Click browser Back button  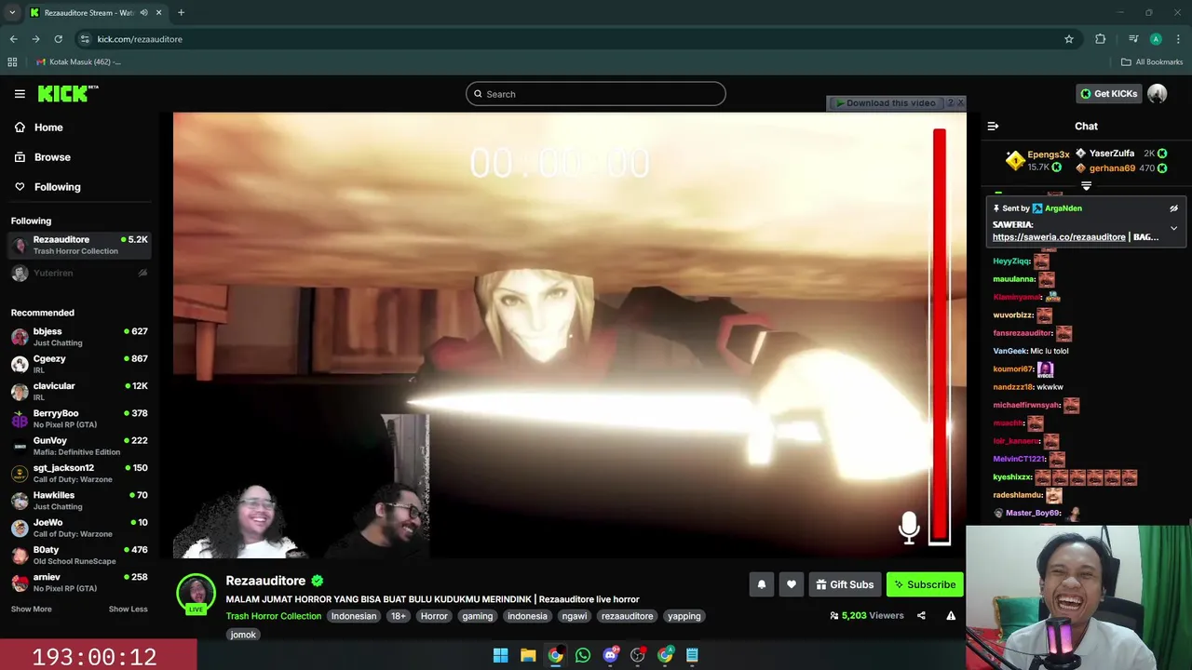[x=13, y=39]
